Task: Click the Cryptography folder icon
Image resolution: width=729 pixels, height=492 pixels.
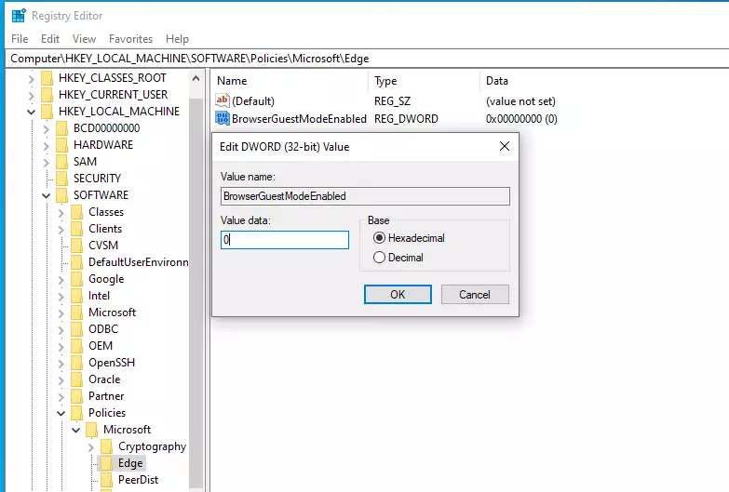Action: [x=106, y=446]
